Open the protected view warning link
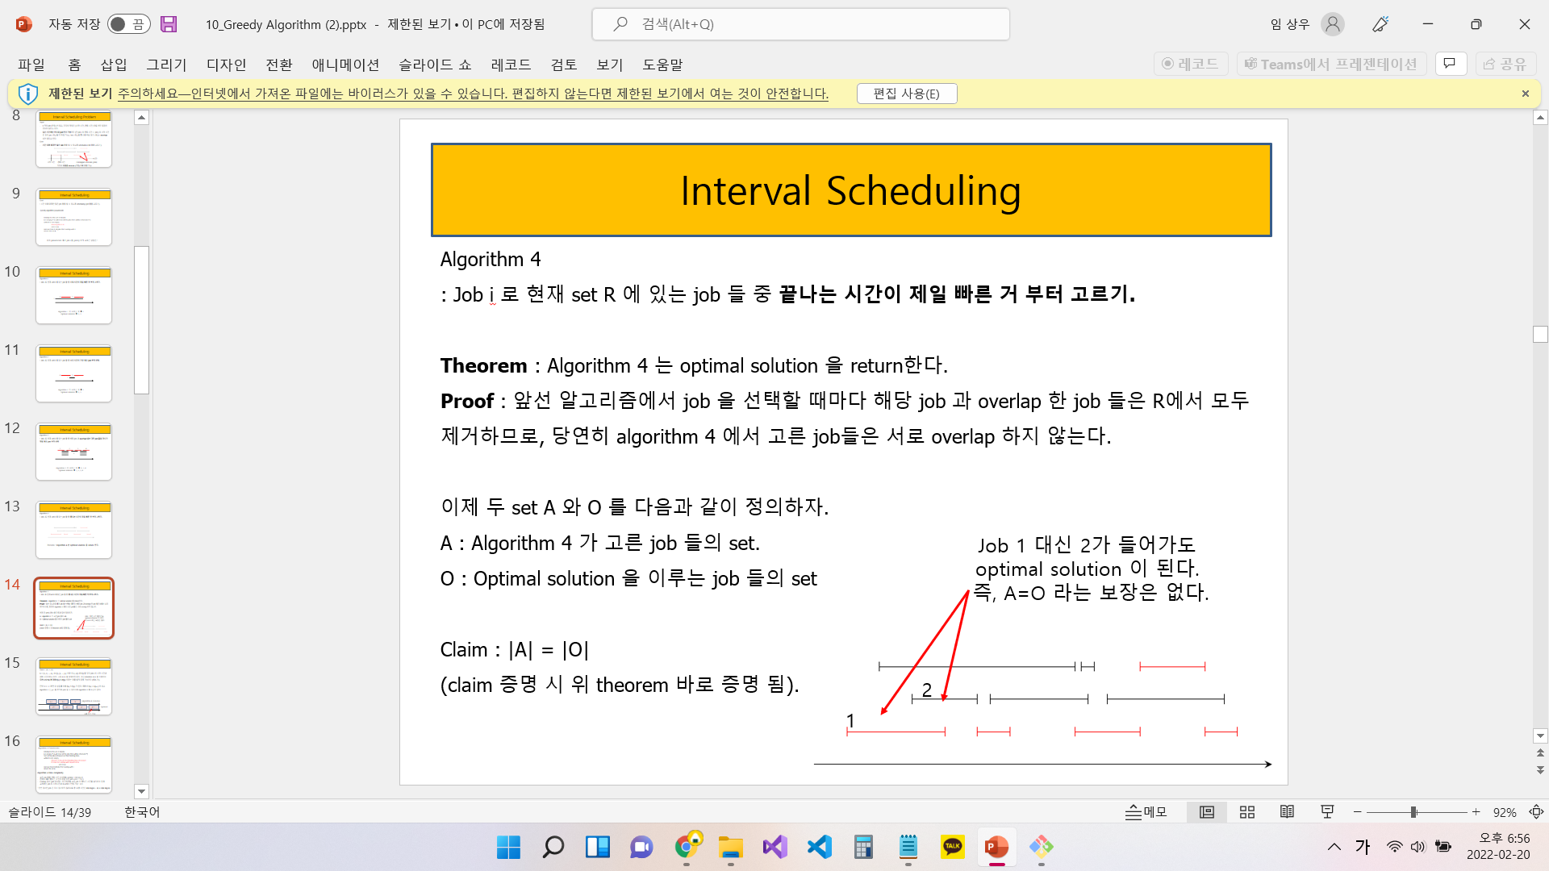This screenshot has width=1549, height=871. (473, 94)
